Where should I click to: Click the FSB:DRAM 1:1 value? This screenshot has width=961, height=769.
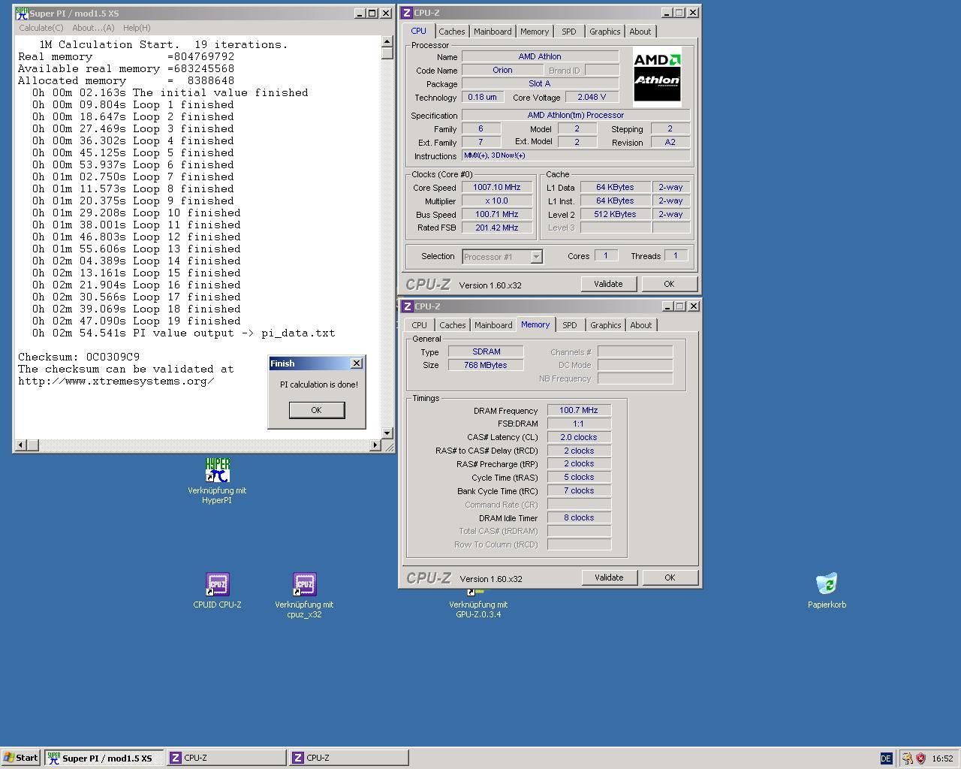pyautogui.click(x=579, y=424)
